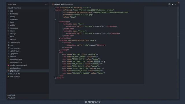The width and height of the screenshot is (185, 104).
Task: Expand the lang folder
Action: pyautogui.click(x=9, y=22)
